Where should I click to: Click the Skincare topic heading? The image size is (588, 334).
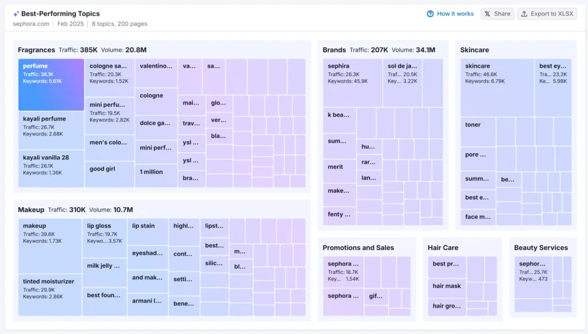(x=474, y=50)
